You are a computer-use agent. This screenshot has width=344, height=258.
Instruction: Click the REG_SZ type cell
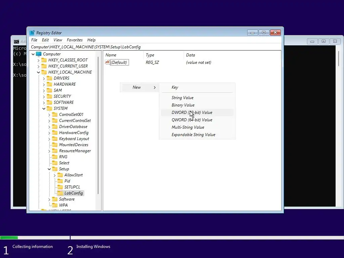point(152,62)
